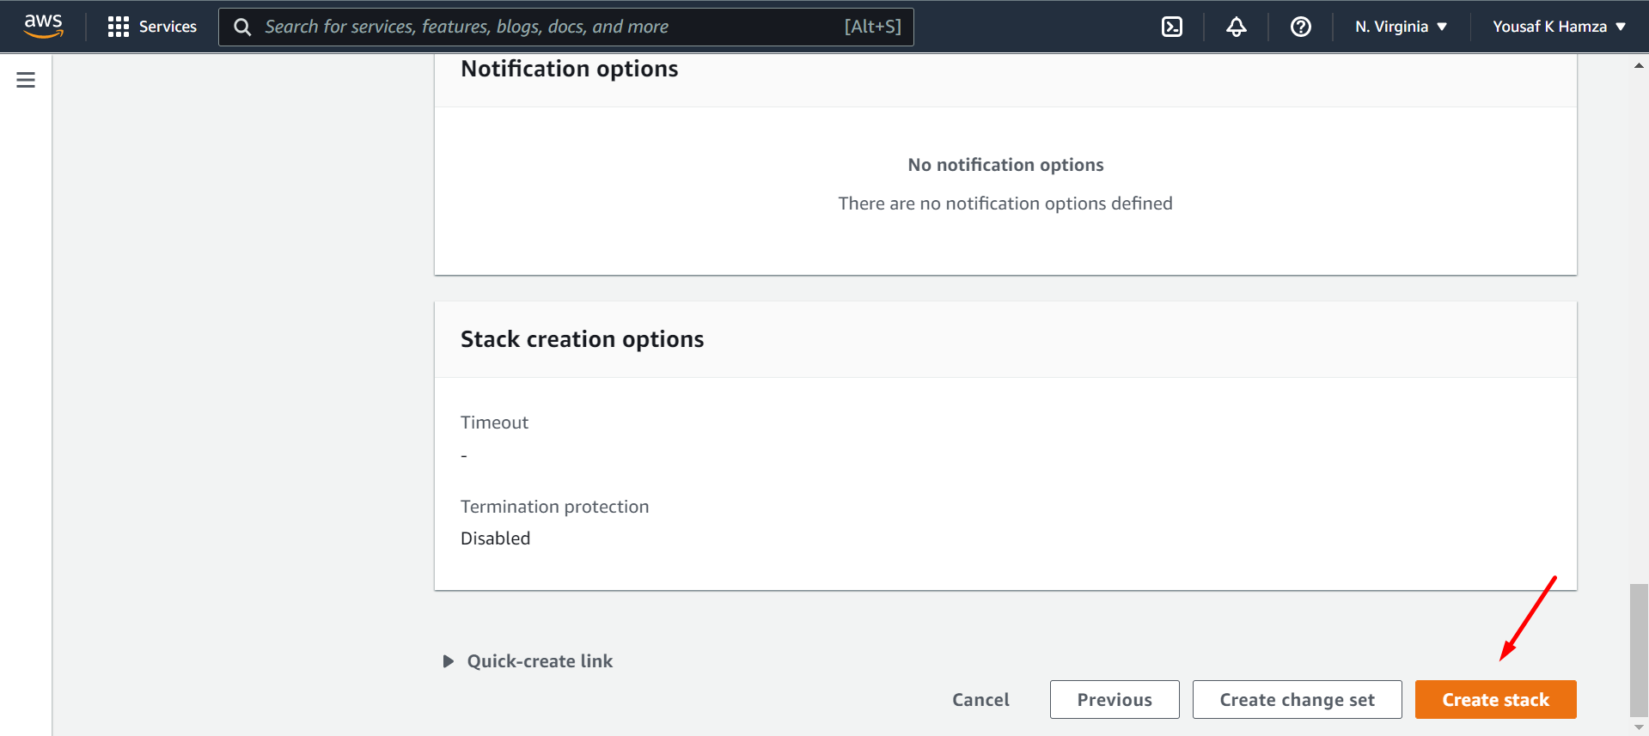The height and width of the screenshot is (736, 1649).
Task: Go back with the Previous button
Action: tap(1115, 700)
